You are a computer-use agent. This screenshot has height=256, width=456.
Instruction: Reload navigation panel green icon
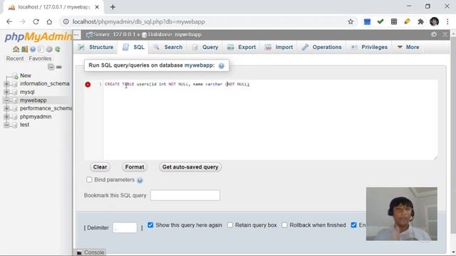tap(58, 49)
